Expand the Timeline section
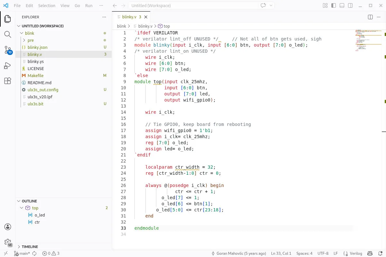Screen dimensions: 386x257 [30, 247]
